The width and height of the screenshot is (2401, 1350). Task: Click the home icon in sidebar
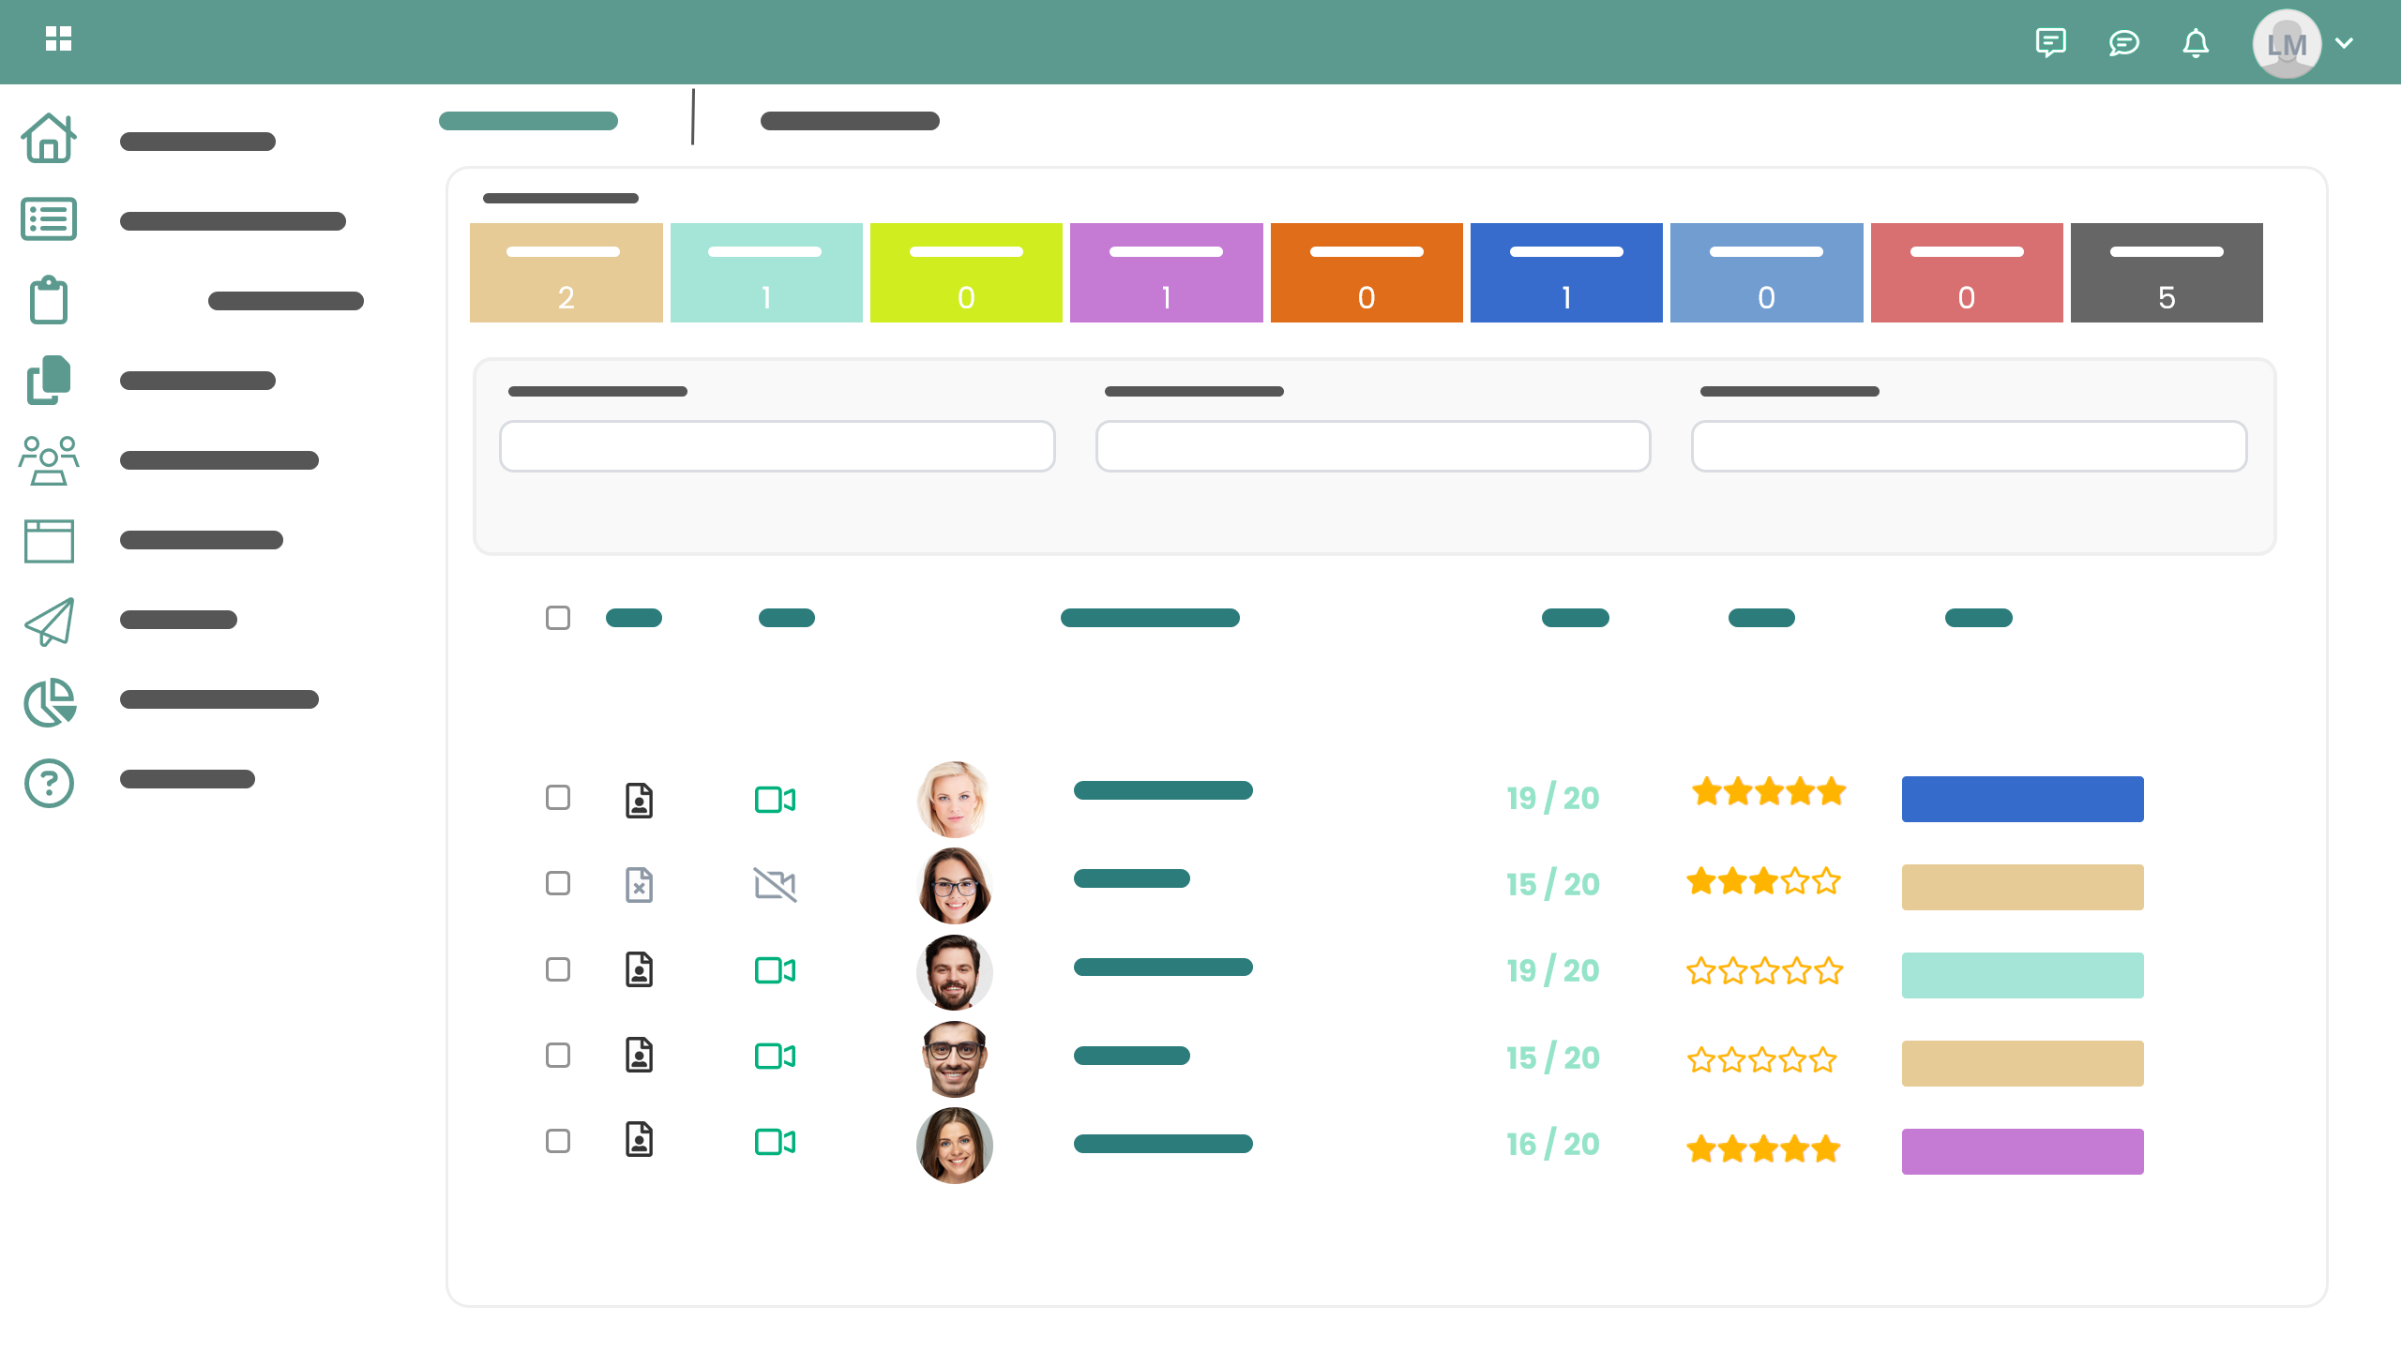coord(49,139)
